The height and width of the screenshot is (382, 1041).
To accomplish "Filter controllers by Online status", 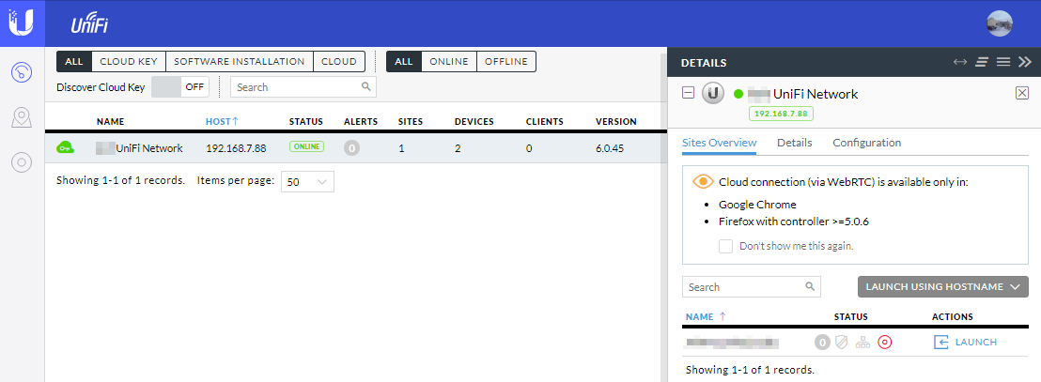I will point(449,62).
